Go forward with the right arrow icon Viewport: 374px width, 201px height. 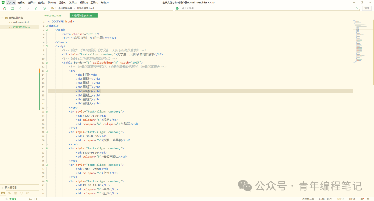pyautogui.click(x=28, y=8)
